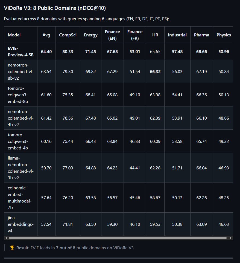The height and width of the screenshot is (263, 240).
Task: Click the Avg value 59.70
Action: coord(46,168)
